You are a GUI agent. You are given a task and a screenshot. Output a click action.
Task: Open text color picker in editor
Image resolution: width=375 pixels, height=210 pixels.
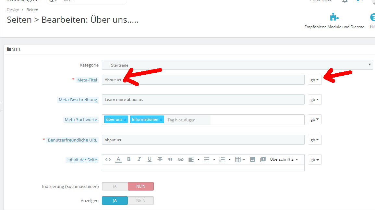click(118, 159)
